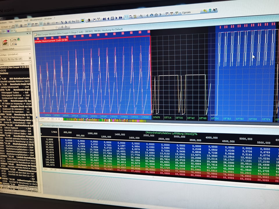Open the dropdown arrow beside P button
The height and width of the screenshot is (209, 279).
(x=180, y=13)
